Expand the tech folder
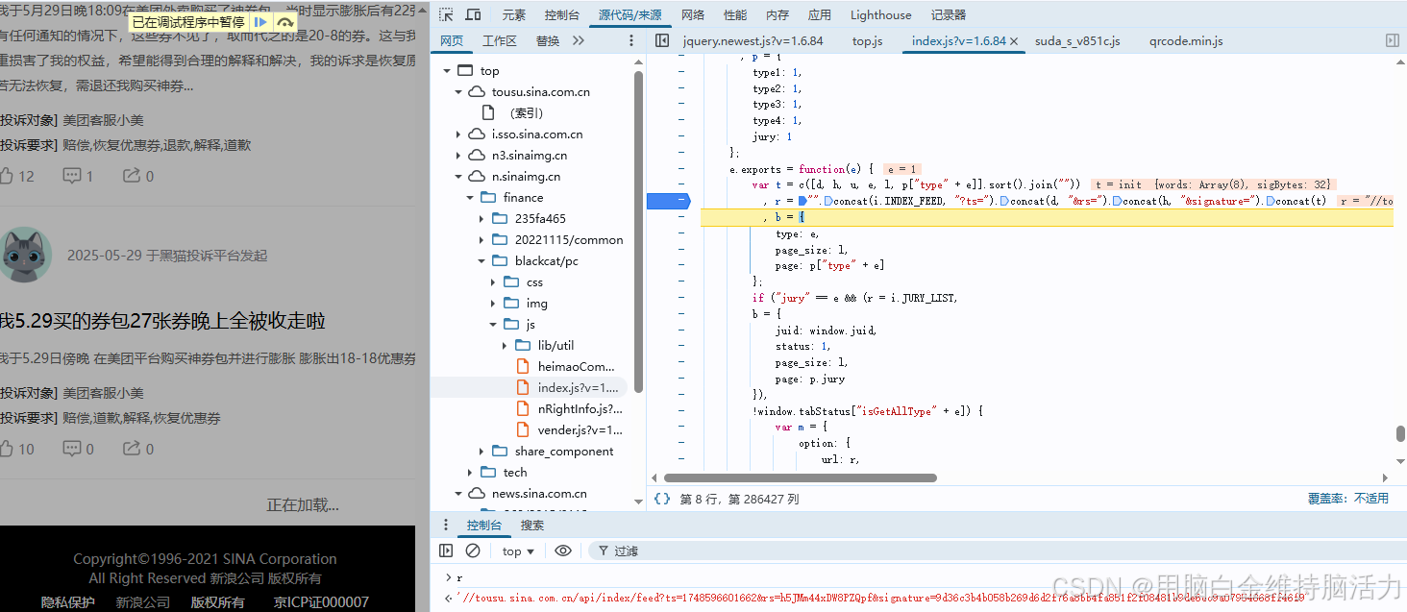 (x=470, y=473)
